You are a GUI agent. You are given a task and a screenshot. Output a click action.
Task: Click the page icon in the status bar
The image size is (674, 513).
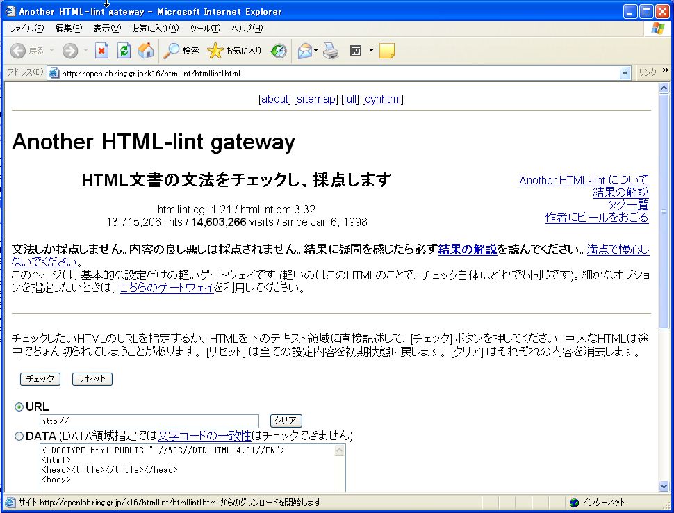pos(10,503)
